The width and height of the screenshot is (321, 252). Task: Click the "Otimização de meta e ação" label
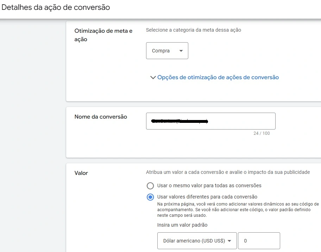(102, 35)
